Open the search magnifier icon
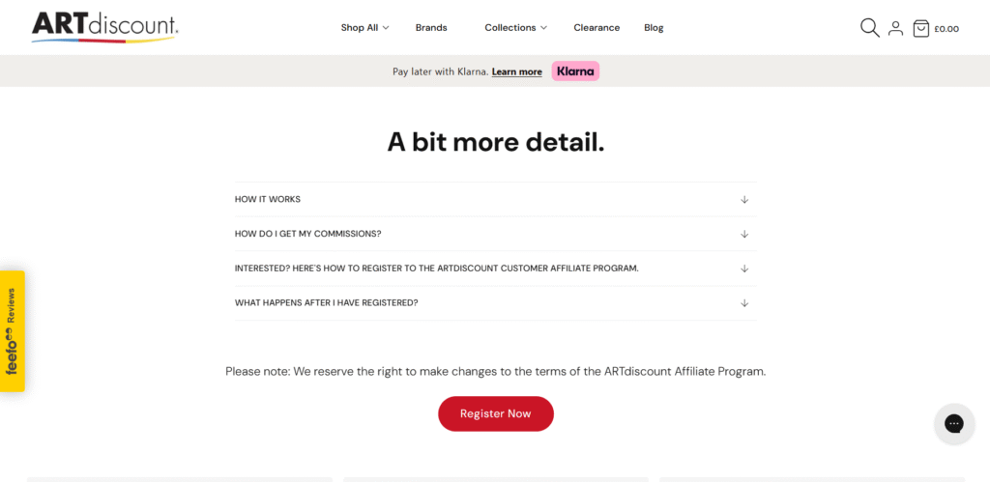This screenshot has height=482, width=990. (869, 28)
